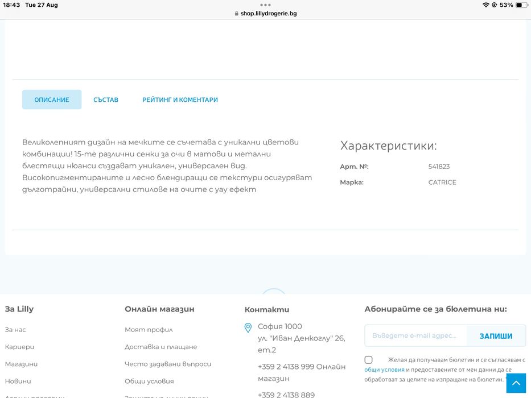Open the общи условия link in consent text
The width and height of the screenshot is (531, 398).
click(x=384, y=370)
